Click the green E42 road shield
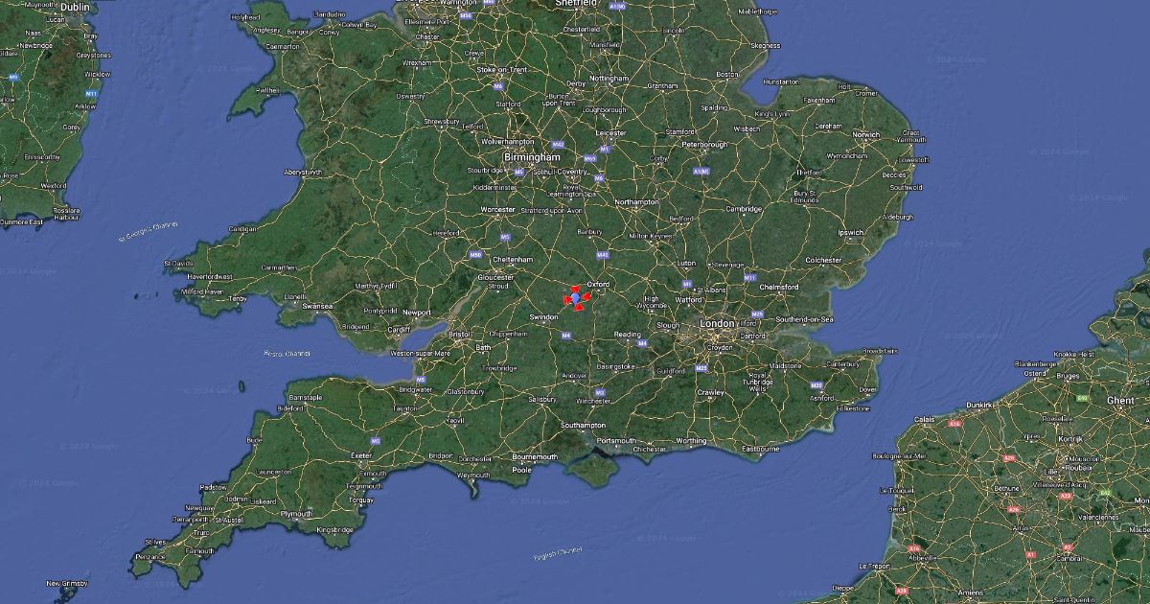Image resolution: width=1150 pixels, height=604 pixels. (1105, 493)
